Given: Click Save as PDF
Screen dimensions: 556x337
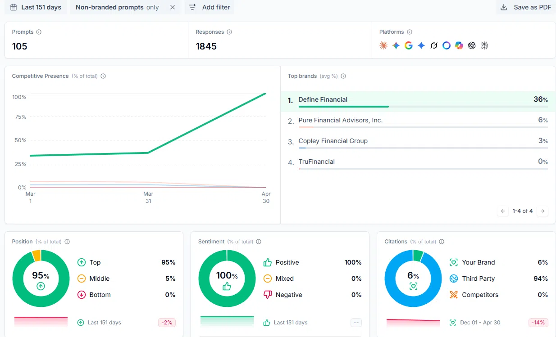Looking at the screenshot, I should (526, 7).
